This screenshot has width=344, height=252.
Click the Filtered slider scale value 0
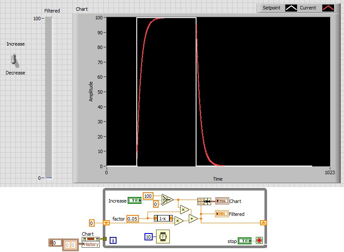point(39,178)
